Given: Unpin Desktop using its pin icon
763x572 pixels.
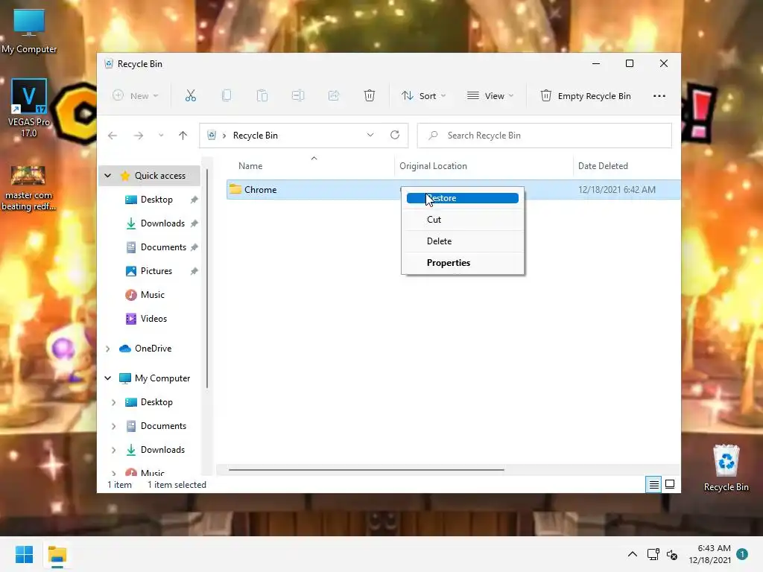Looking at the screenshot, I should pos(194,200).
